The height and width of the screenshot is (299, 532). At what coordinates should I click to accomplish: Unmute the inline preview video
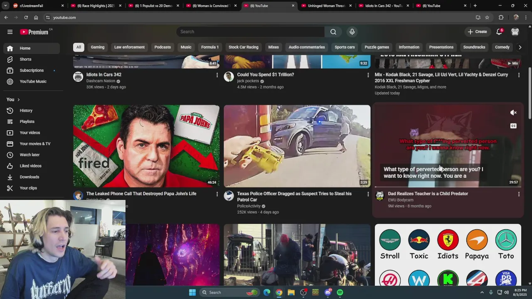(x=514, y=113)
